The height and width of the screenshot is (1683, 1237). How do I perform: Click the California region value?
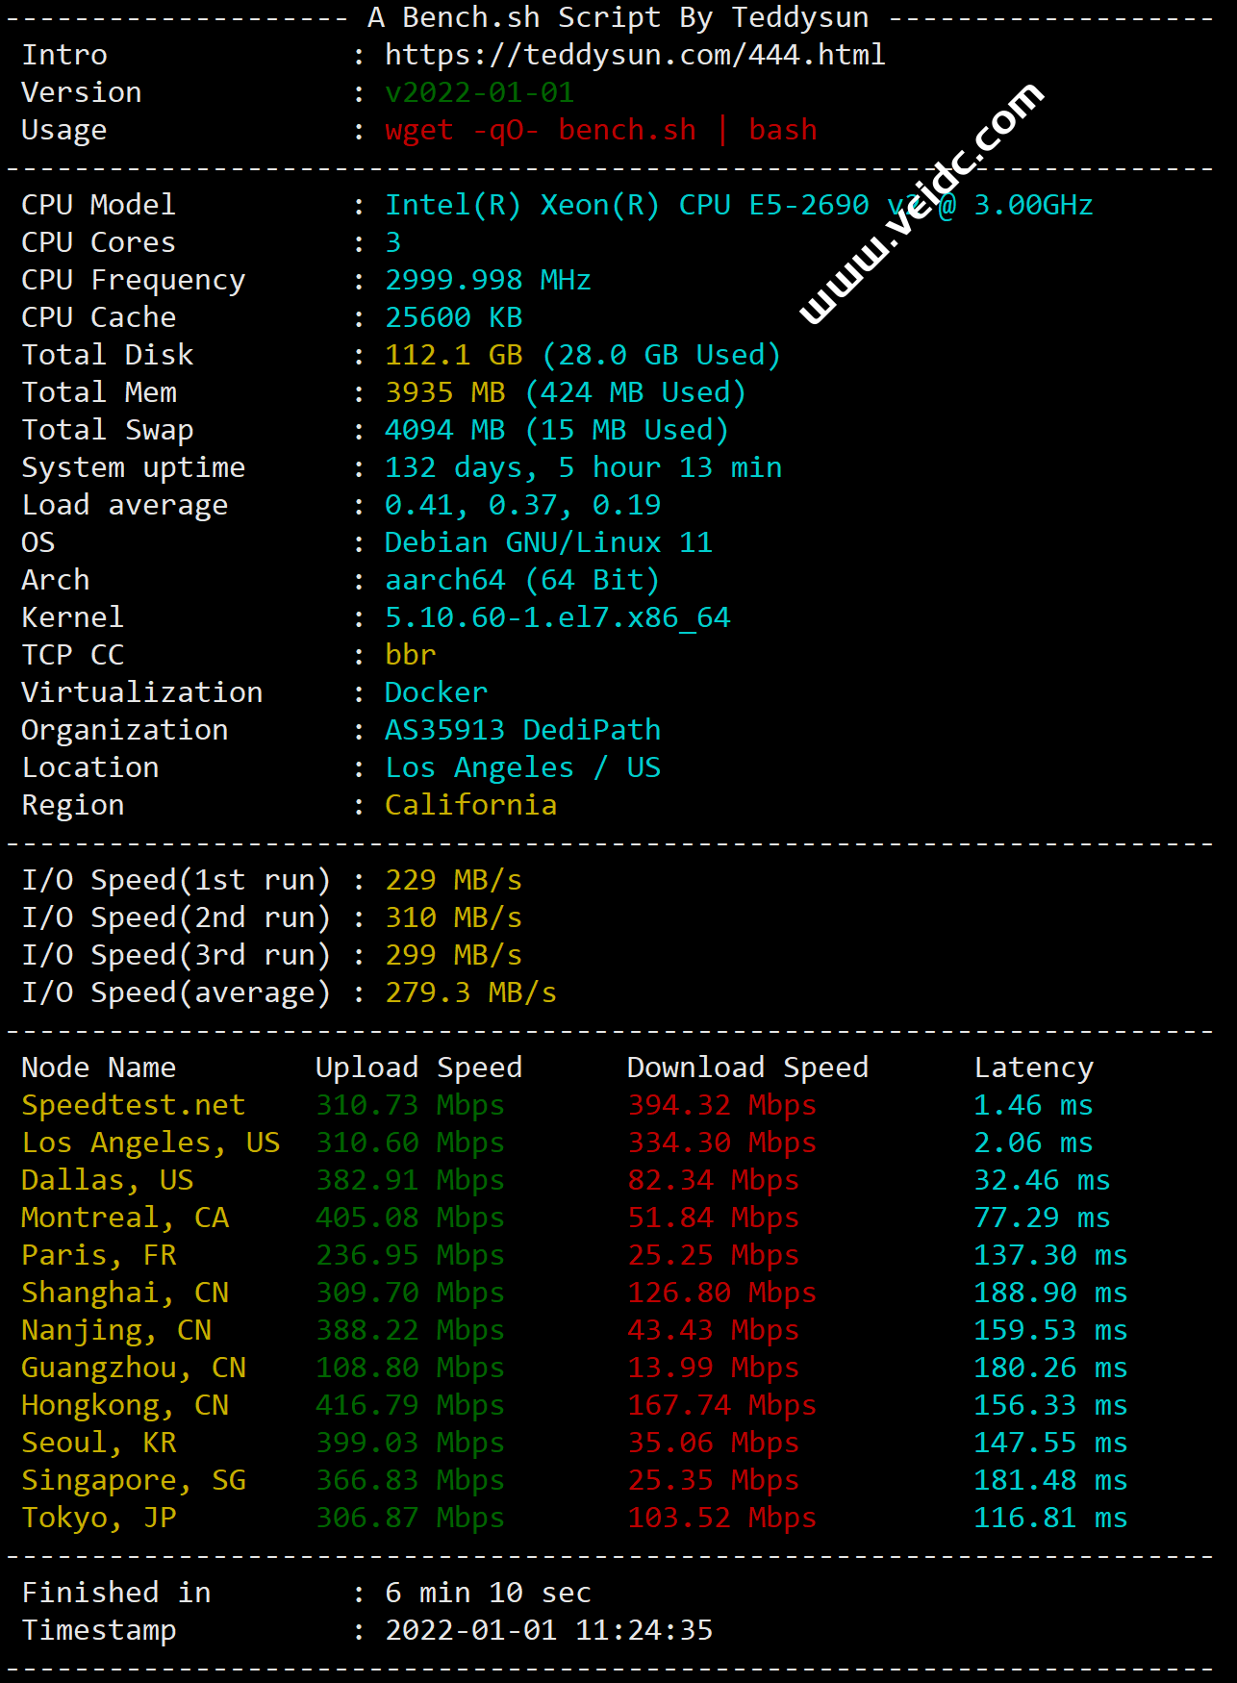pyautogui.click(x=470, y=805)
